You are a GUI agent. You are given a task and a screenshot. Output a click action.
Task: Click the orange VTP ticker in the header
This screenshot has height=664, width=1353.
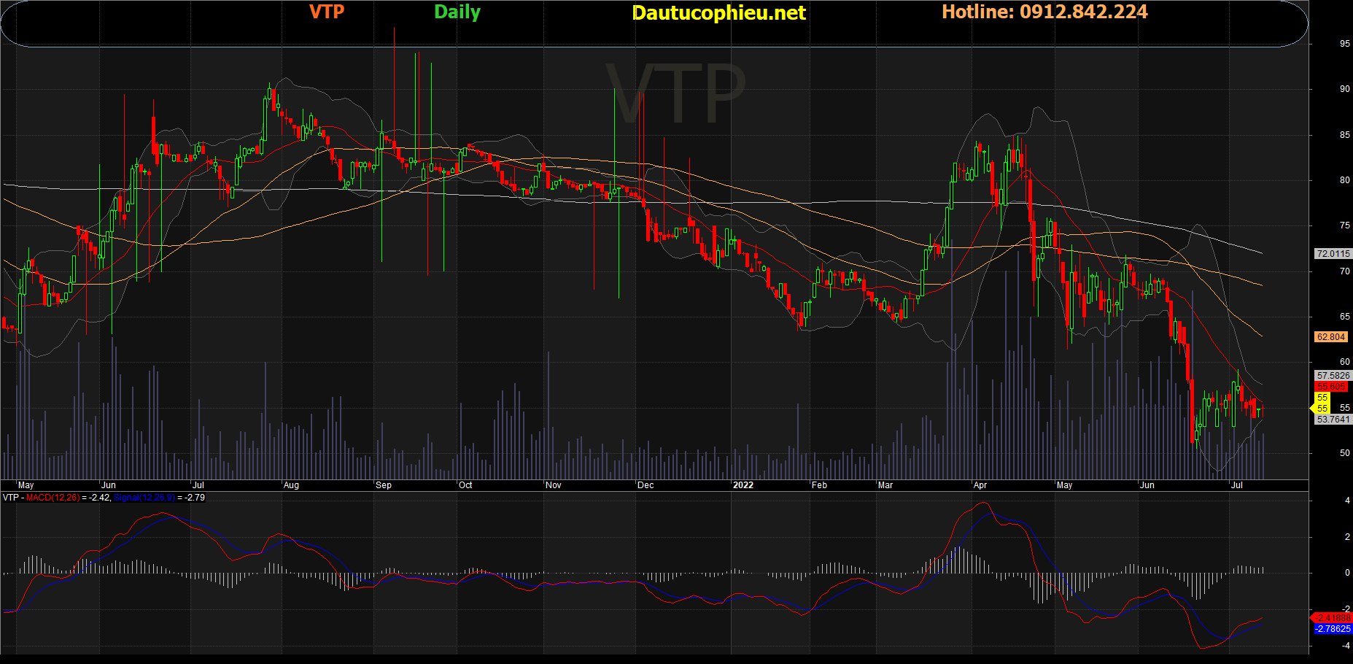(x=327, y=12)
